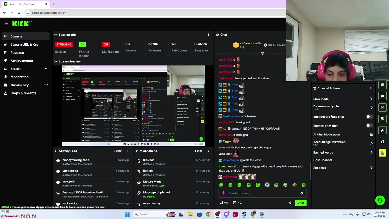Image resolution: width=389 pixels, height=219 pixels.
Task: Click the Message Unpinned mod action entry
Action: pos(174,194)
